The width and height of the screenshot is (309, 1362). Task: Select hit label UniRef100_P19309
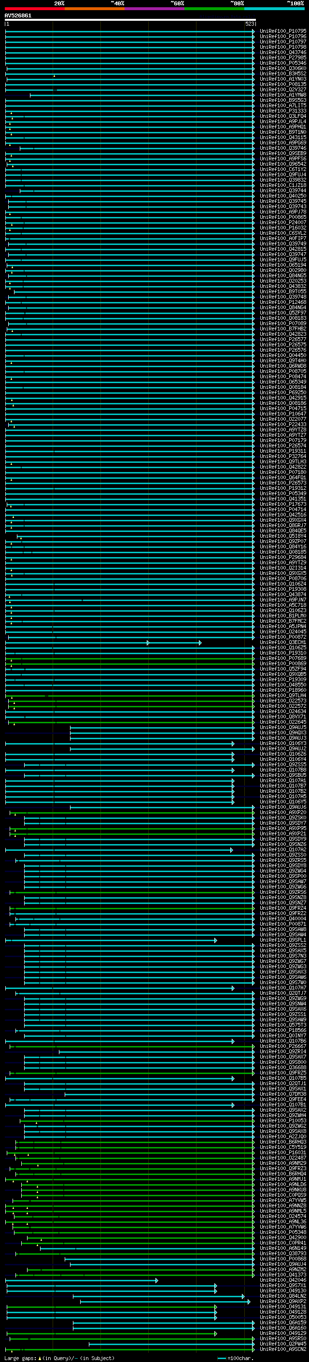pyautogui.click(x=283, y=679)
